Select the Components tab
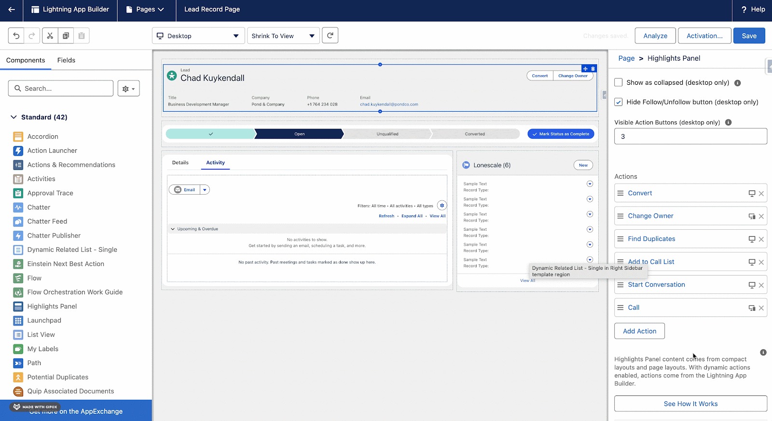Image resolution: width=772 pixels, height=421 pixels. point(26,60)
